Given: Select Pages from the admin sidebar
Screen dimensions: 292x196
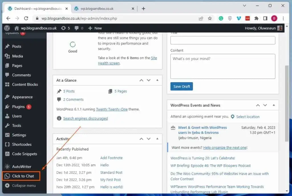Looking at the screenshot, I should pos(17,65).
